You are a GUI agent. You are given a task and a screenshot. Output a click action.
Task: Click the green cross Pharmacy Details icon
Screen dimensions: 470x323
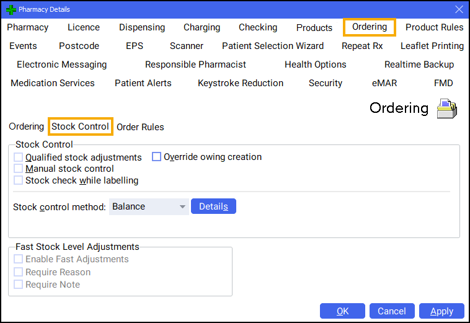11,9
